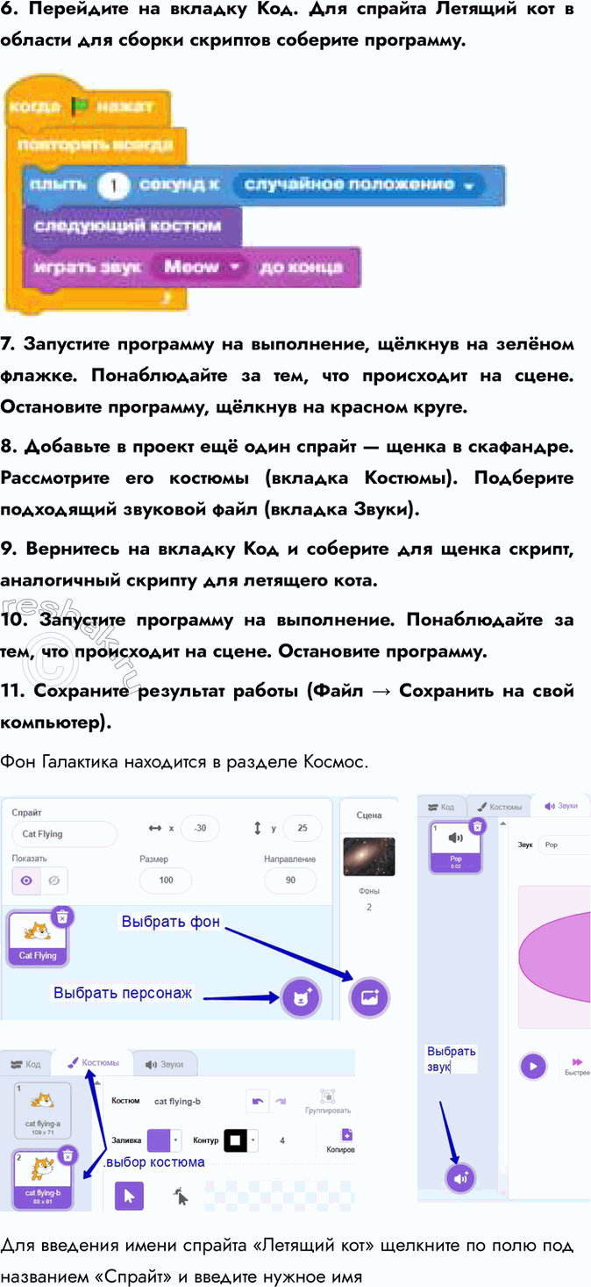The width and height of the screenshot is (591, 1287).
Task: Select the cat flying-a costume thumbnail
Action: point(43,1110)
